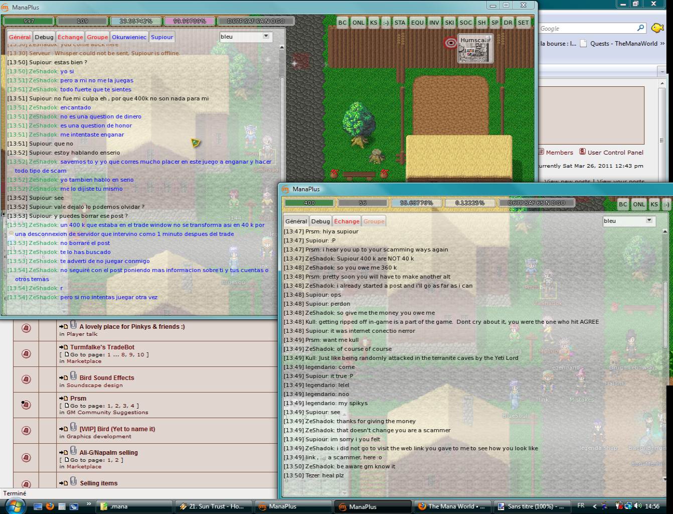Open the Prsm forum topic

pos(78,399)
